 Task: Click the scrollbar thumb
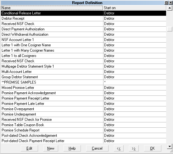(170, 29)
